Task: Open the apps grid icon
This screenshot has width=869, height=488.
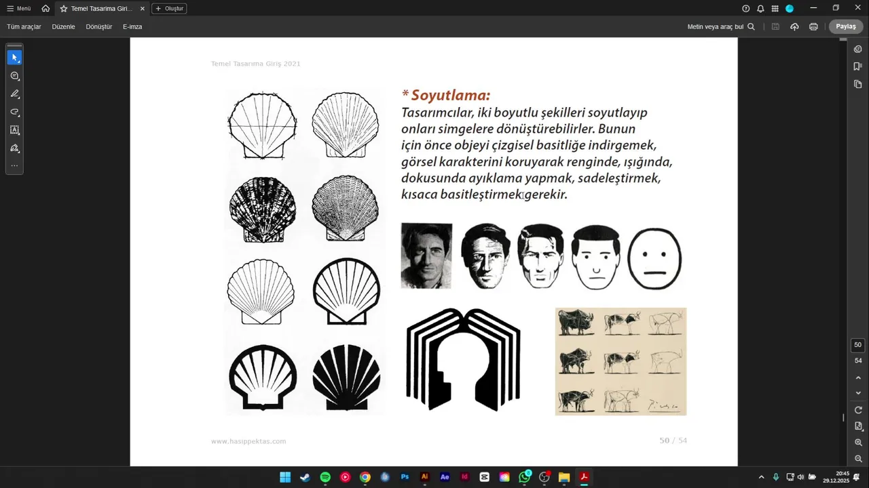Action: point(775,8)
